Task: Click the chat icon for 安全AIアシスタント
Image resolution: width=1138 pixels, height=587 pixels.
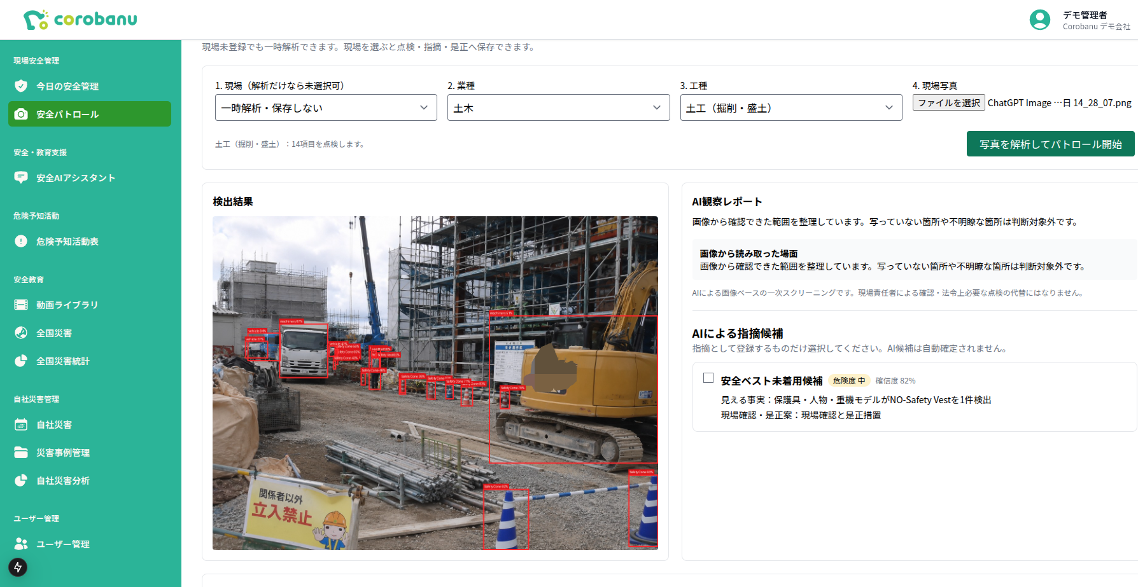Action: pos(21,178)
